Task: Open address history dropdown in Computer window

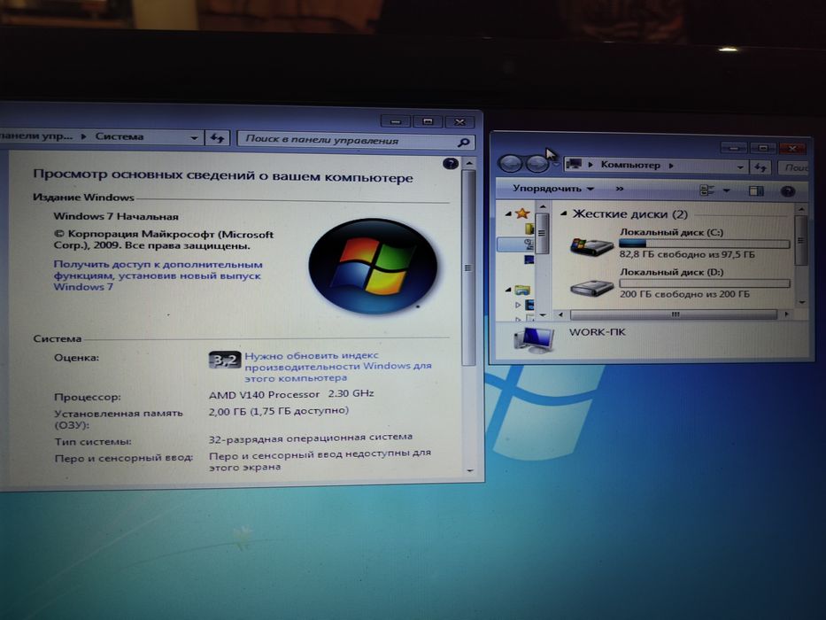Action: [x=740, y=167]
